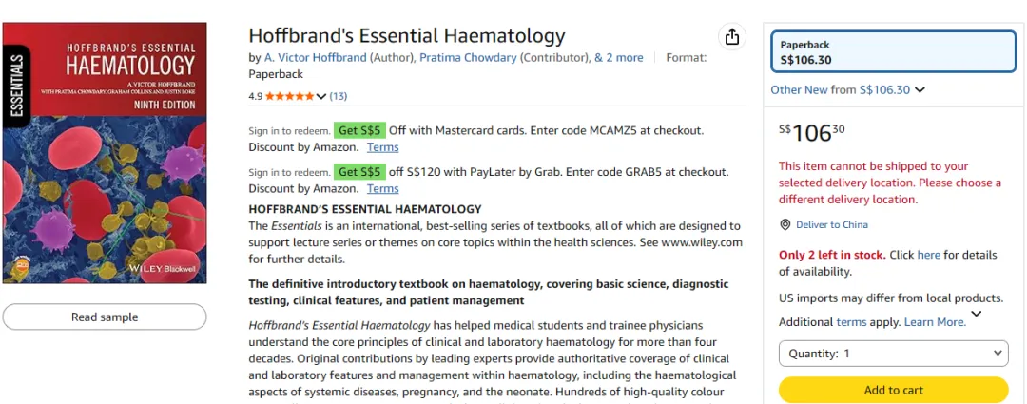Click the Read sample button
This screenshot has width=1027, height=404.
click(x=105, y=317)
